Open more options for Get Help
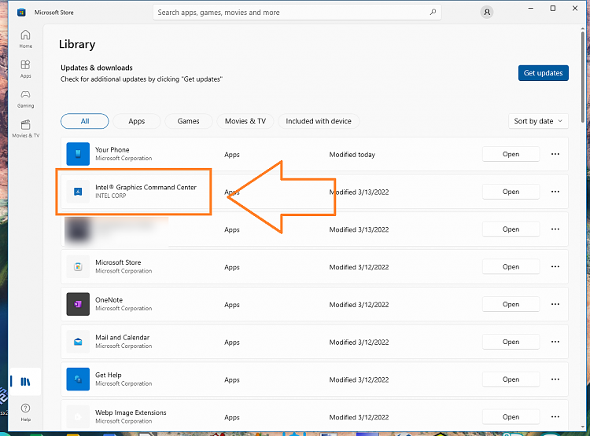The image size is (590, 436). (x=555, y=379)
